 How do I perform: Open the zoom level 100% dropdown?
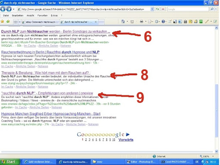207,156
